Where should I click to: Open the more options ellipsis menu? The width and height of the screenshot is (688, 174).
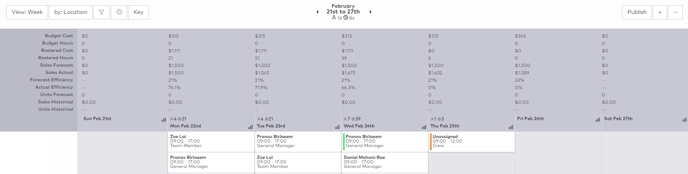(x=675, y=12)
